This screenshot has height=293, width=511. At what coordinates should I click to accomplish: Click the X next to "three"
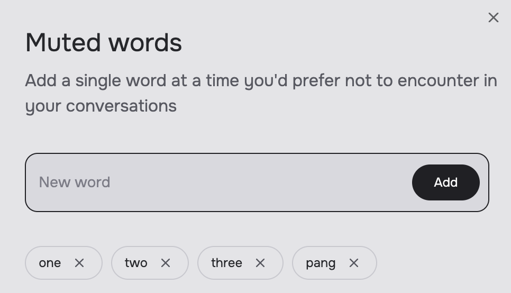(260, 263)
